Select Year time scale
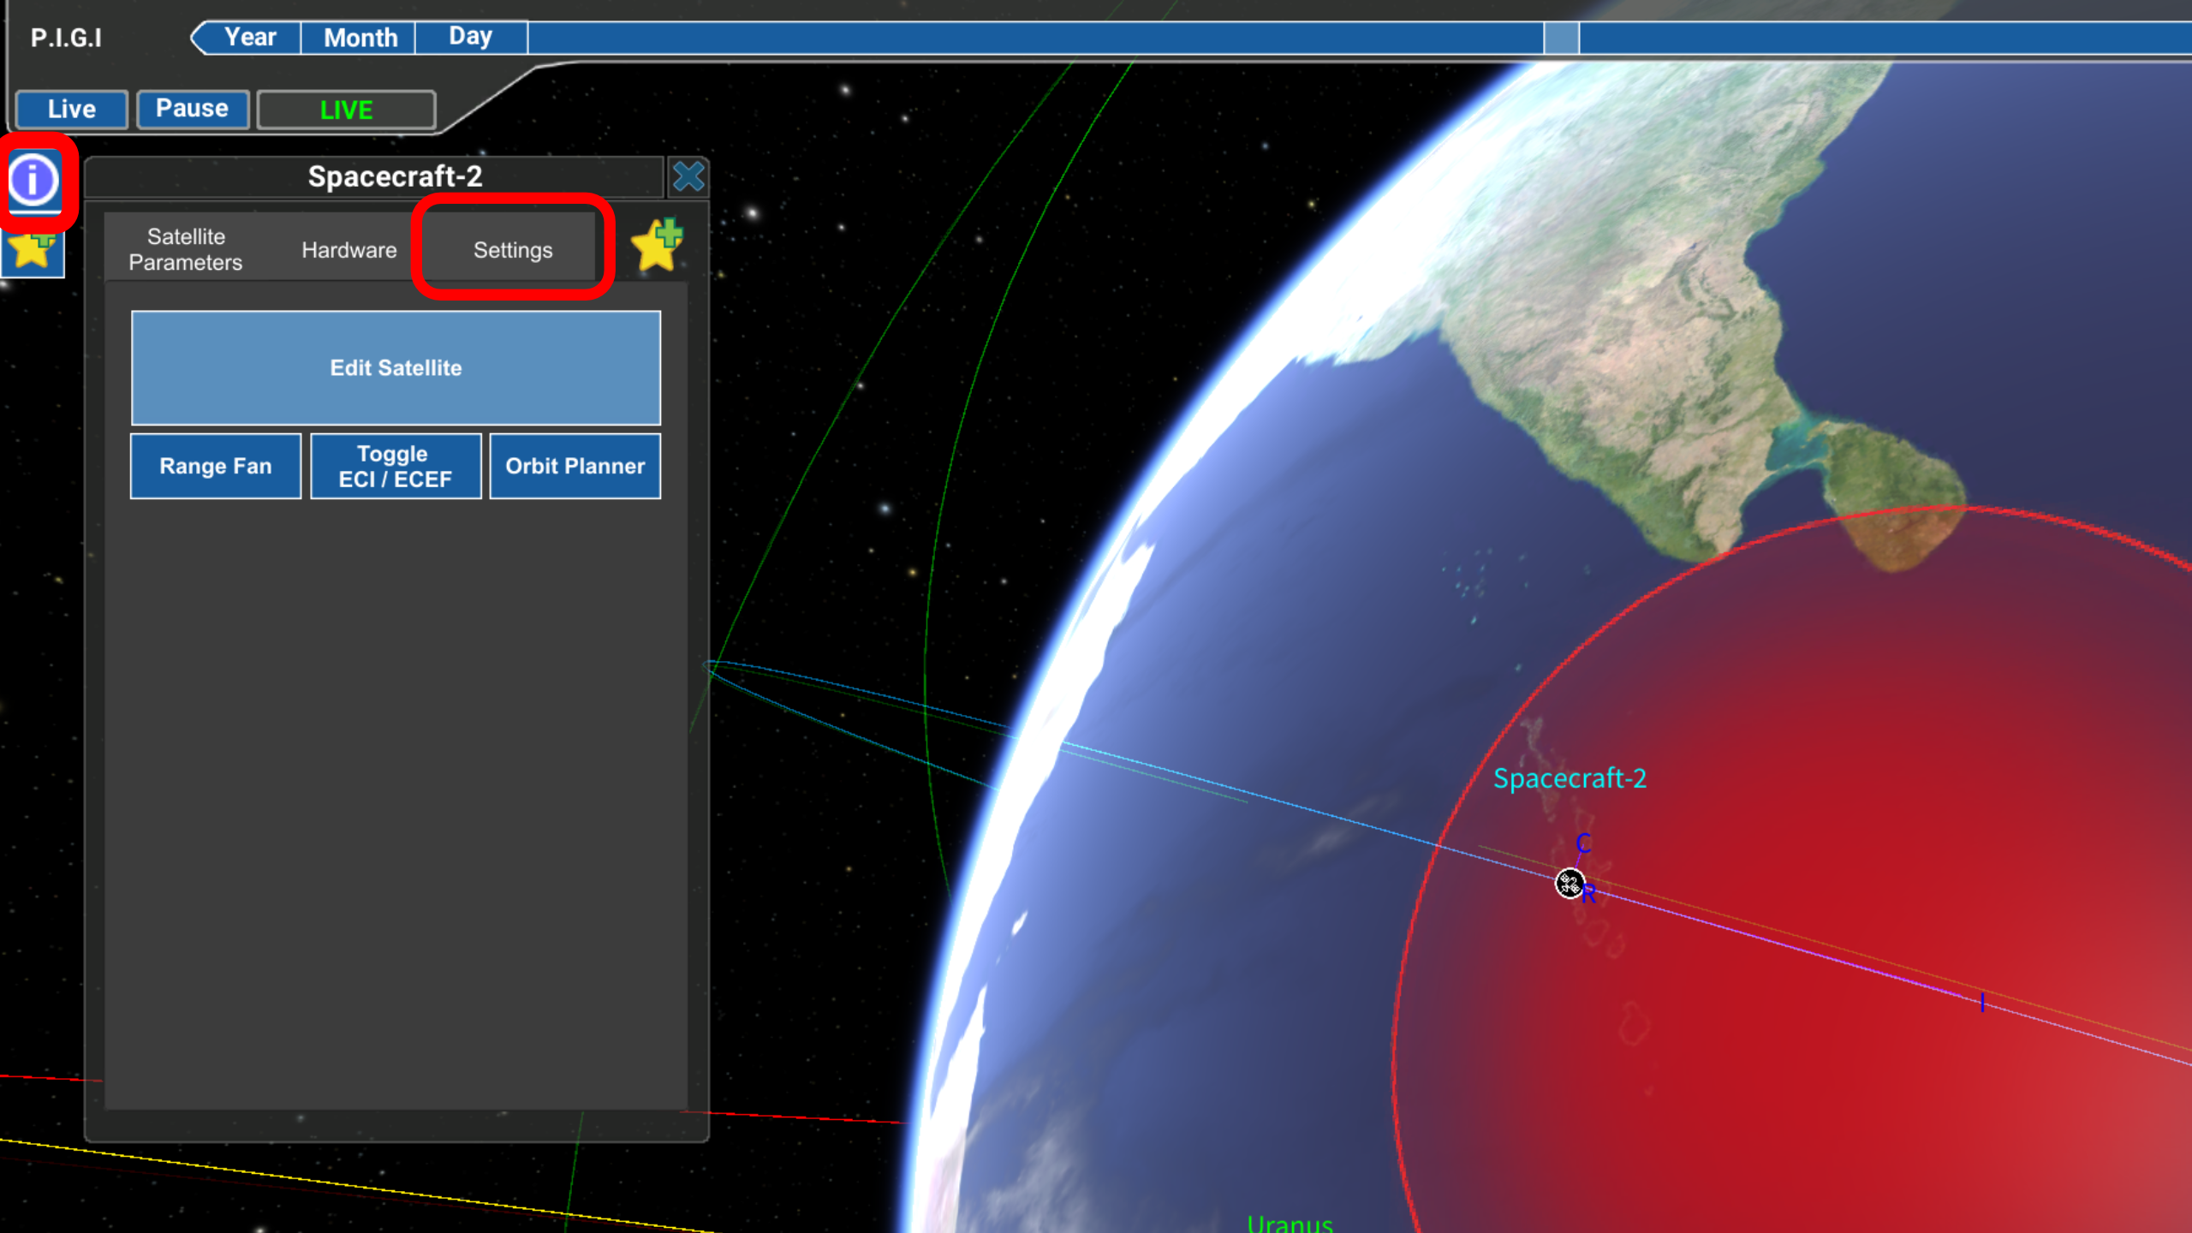The image size is (2192, 1233). coord(250,38)
